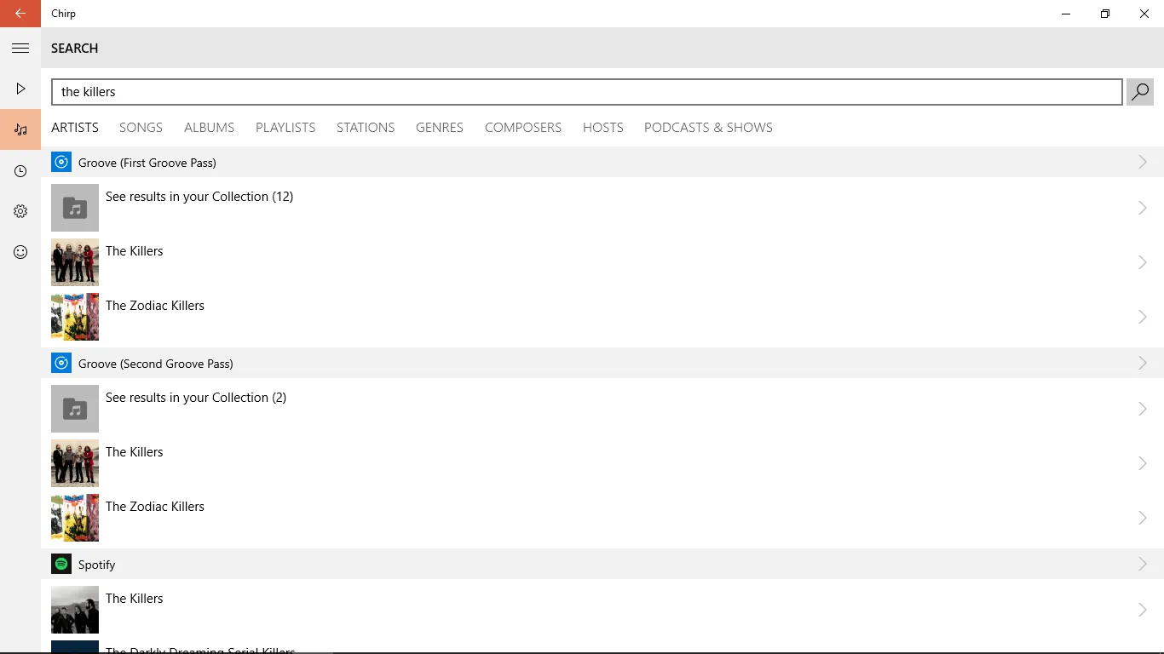
Task: Open settings gear in sidebar
Action: 20,211
